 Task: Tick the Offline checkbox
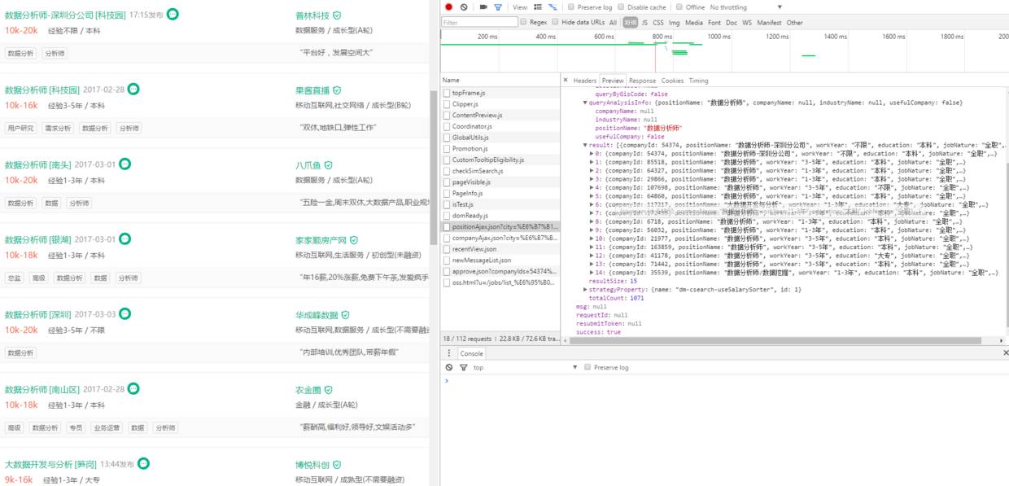(x=680, y=7)
